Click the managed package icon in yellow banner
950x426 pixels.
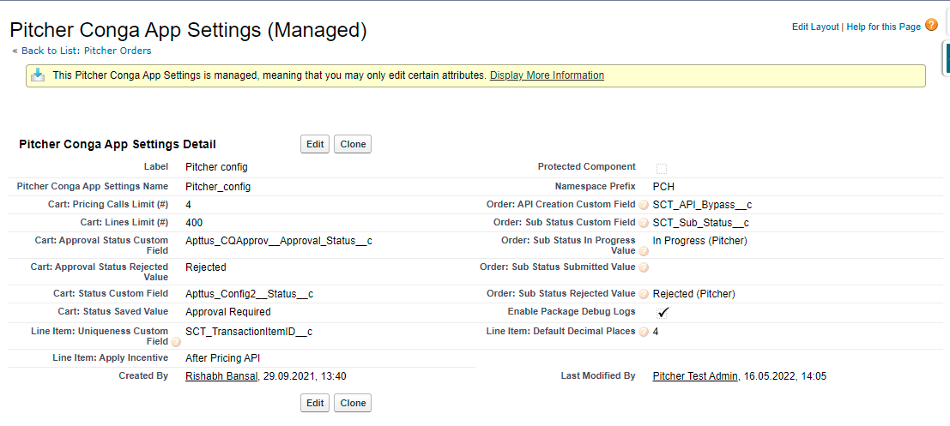pos(38,75)
